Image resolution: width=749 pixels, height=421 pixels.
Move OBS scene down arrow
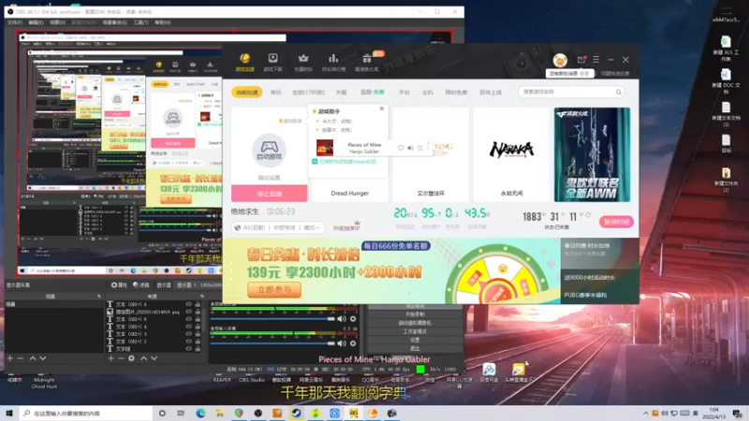43,358
